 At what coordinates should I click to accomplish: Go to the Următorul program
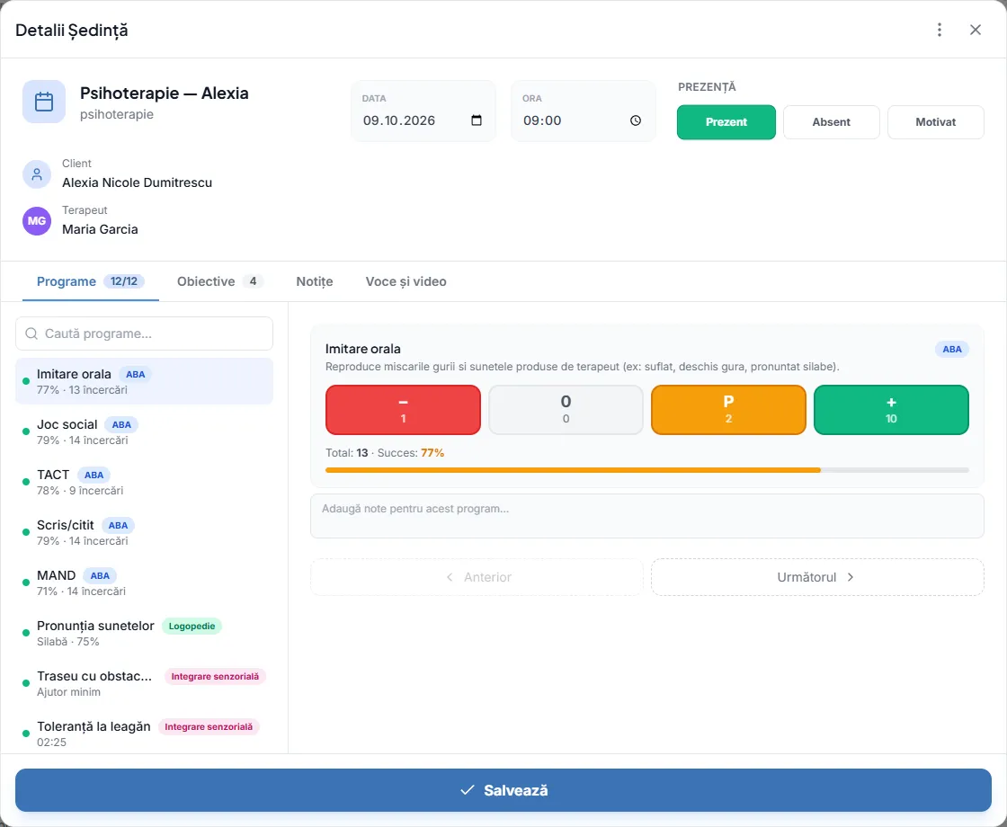click(817, 577)
